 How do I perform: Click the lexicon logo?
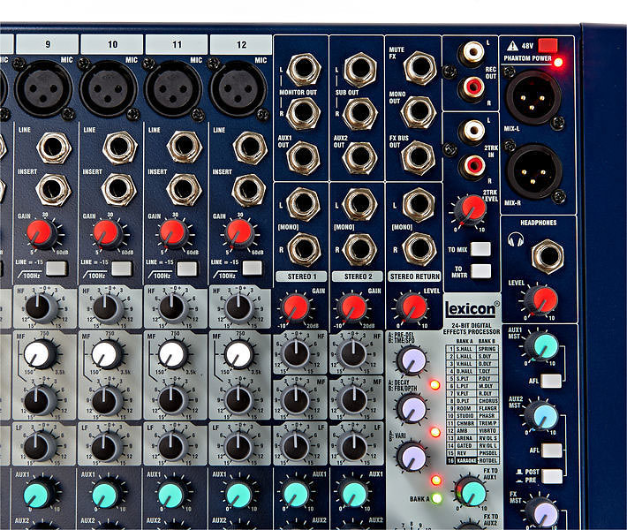pos(472,309)
